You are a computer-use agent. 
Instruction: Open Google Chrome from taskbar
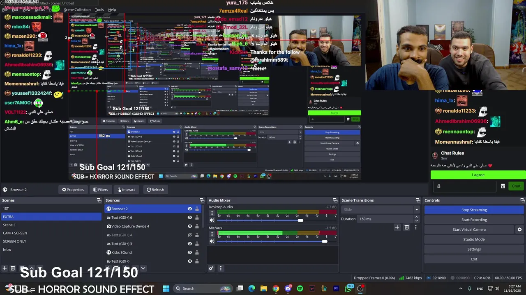276,288
